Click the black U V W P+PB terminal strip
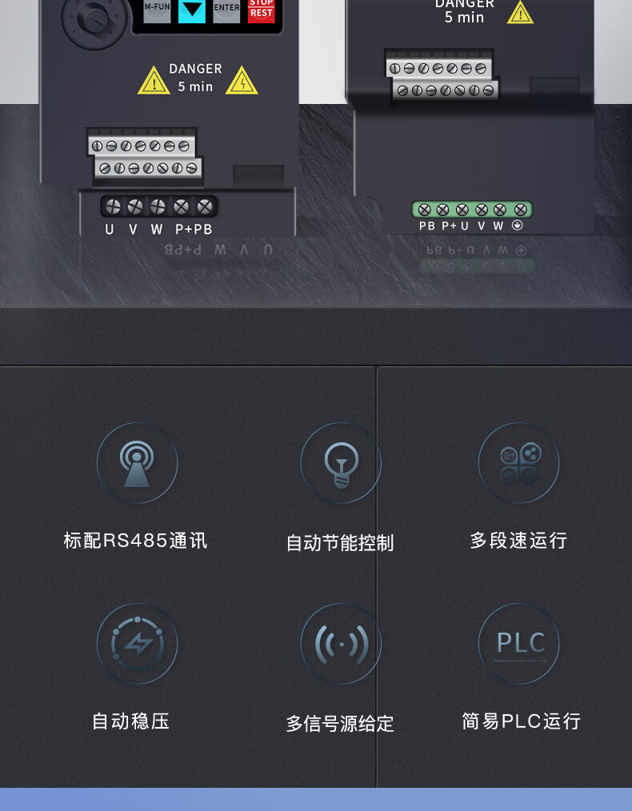The width and height of the screenshot is (632, 811). (158, 207)
